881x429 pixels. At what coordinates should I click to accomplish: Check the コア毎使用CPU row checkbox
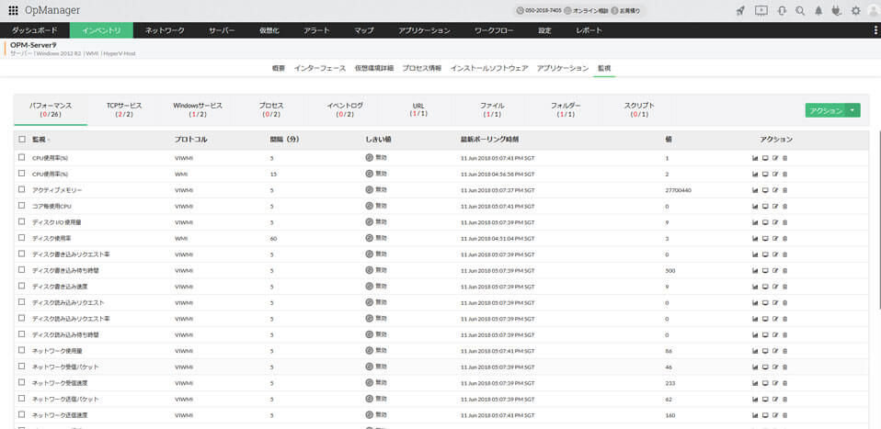point(22,206)
